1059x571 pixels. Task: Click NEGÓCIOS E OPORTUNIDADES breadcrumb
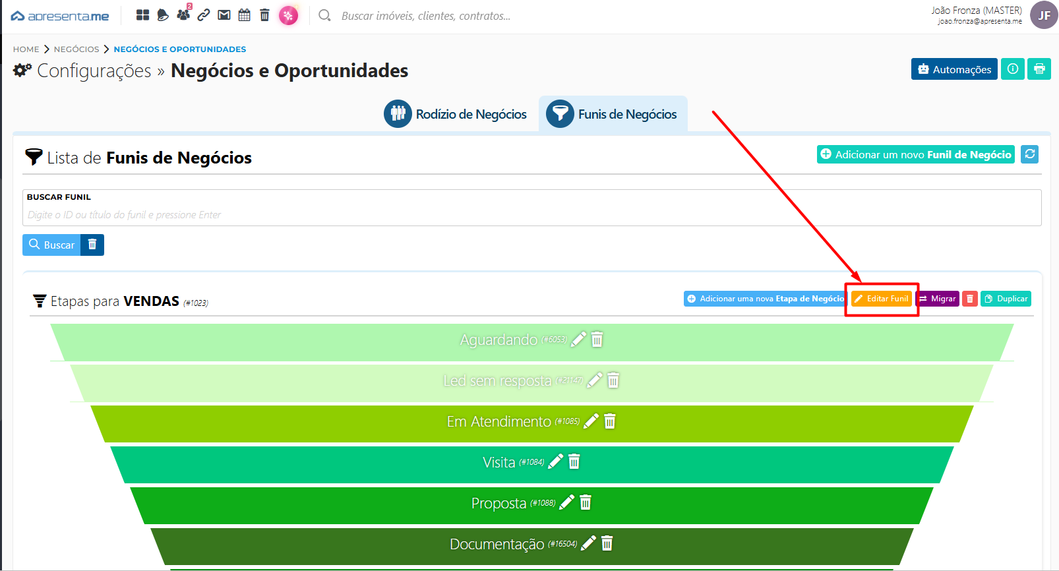[180, 49]
